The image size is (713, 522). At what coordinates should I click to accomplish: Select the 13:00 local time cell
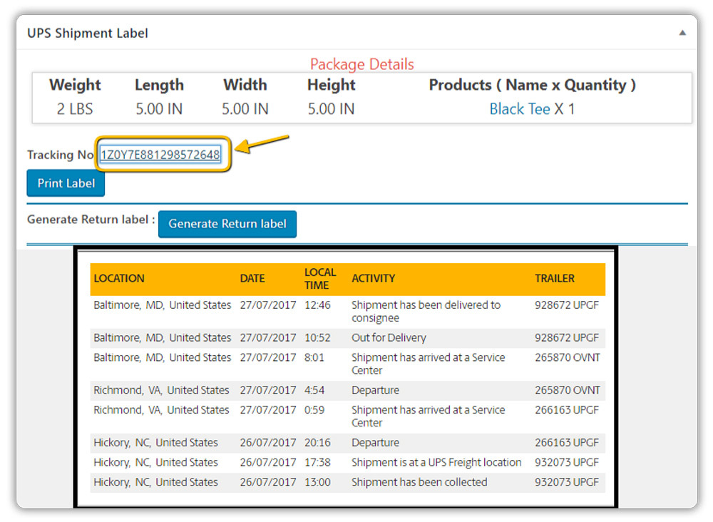coord(317,482)
